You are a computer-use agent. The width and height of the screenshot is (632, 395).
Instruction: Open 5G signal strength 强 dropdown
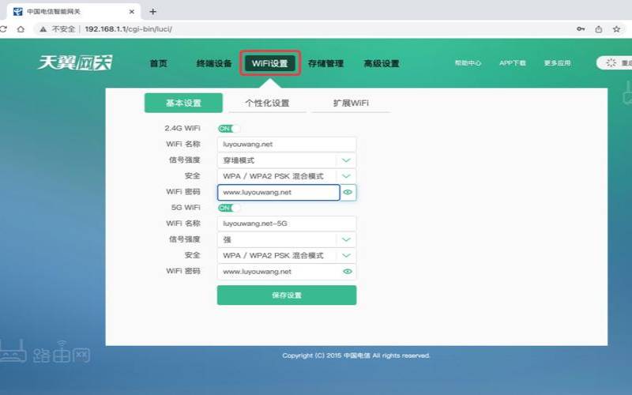click(x=287, y=239)
